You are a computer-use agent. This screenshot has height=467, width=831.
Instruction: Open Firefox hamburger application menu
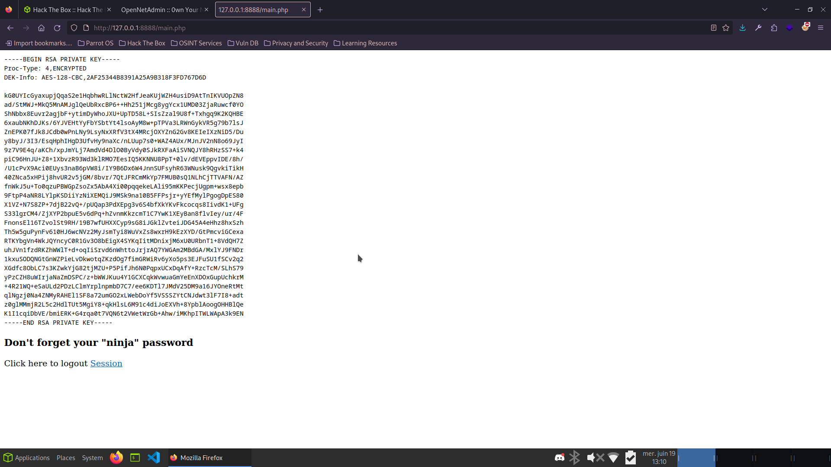click(x=820, y=28)
